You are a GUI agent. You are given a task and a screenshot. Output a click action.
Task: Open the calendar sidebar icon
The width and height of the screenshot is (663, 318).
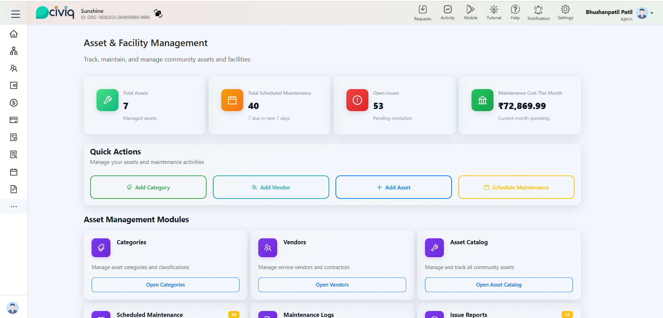(x=14, y=172)
